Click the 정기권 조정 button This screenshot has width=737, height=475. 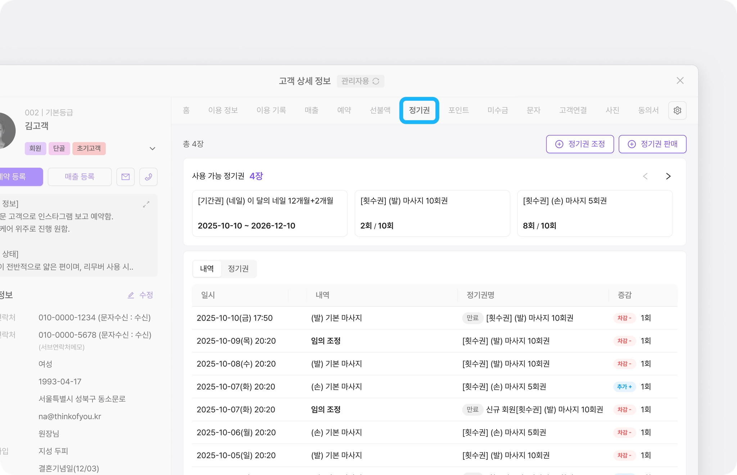coord(580,144)
